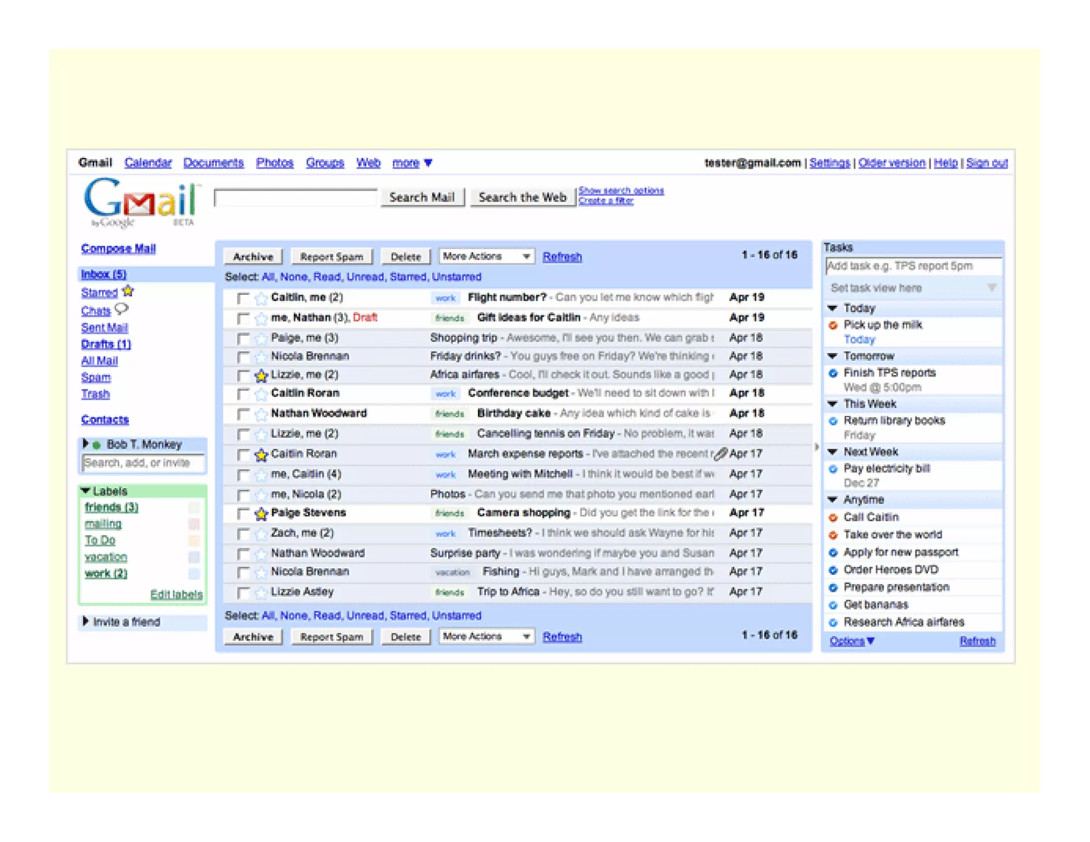Viewport: 1090px width, 842px height.
Task: Check the Conference budget email checkbox
Action: [x=243, y=394]
